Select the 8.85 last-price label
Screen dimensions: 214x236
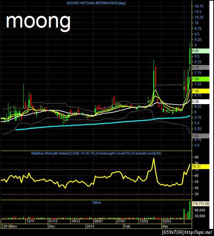click(201, 51)
